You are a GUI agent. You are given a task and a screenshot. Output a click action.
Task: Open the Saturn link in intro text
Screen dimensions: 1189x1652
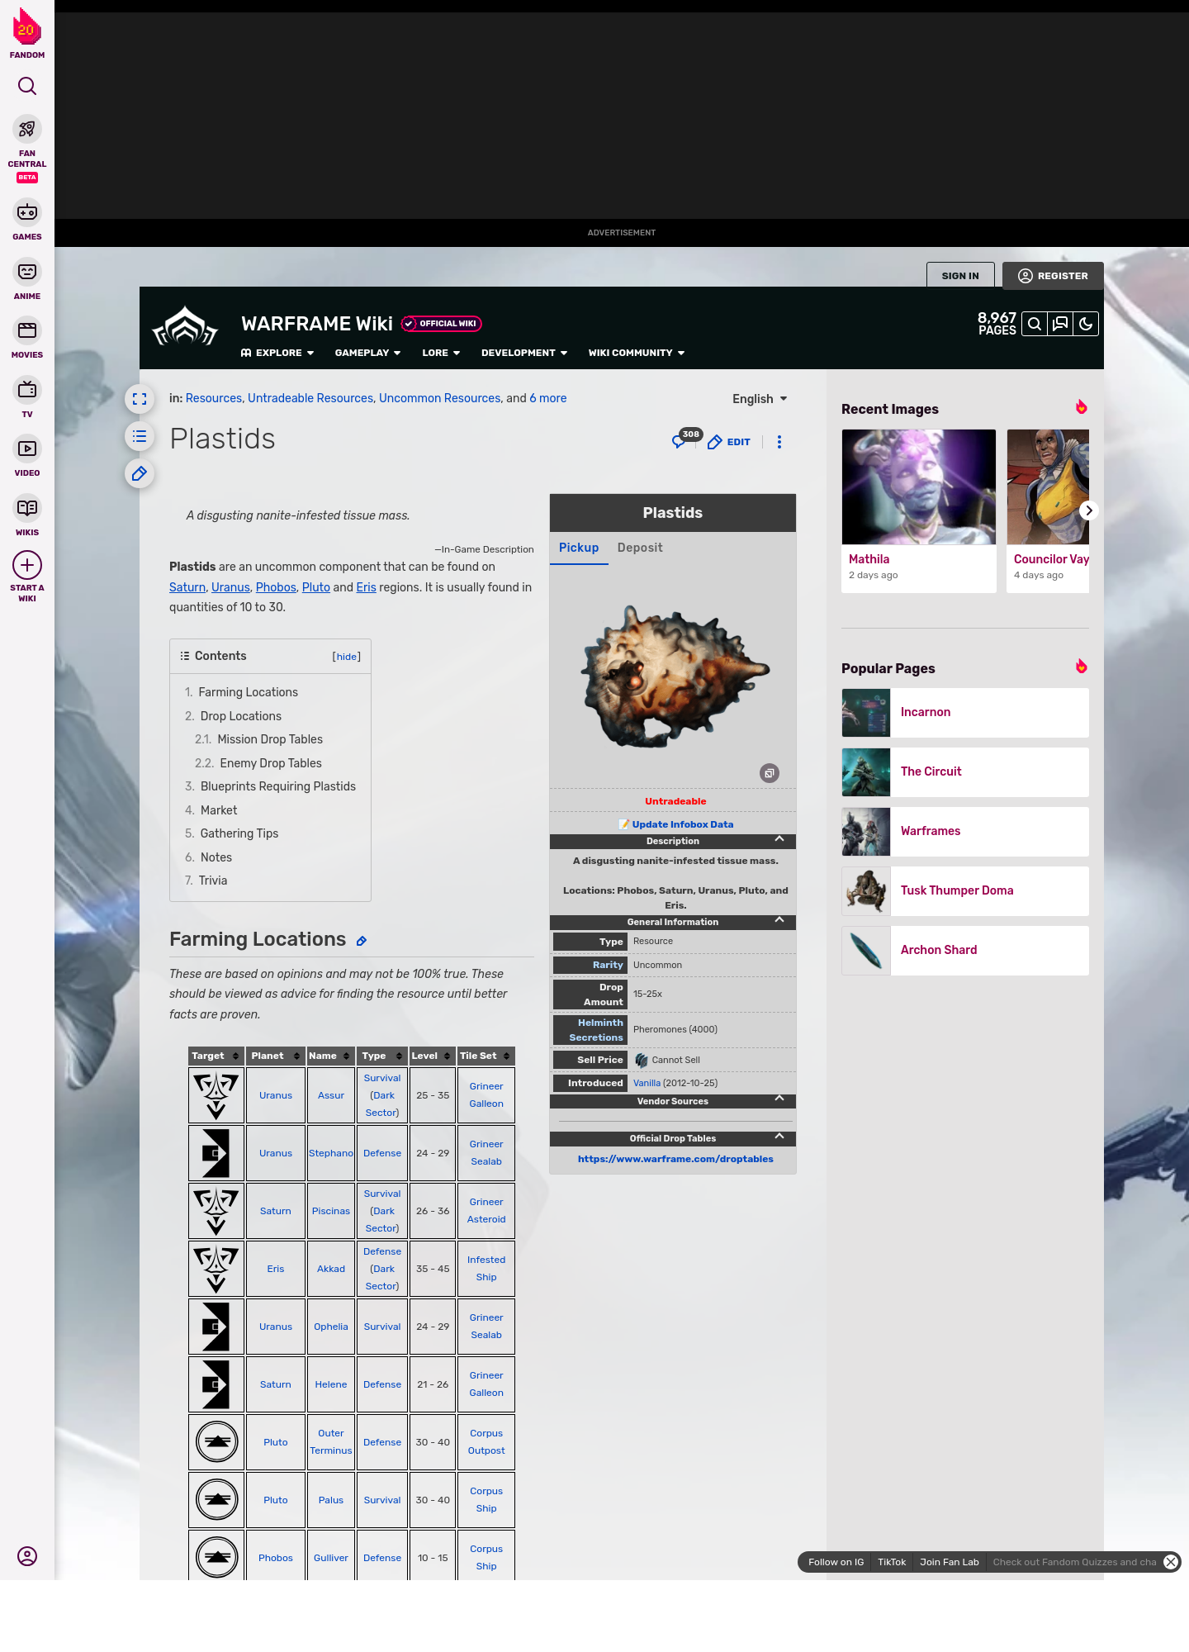point(187,587)
